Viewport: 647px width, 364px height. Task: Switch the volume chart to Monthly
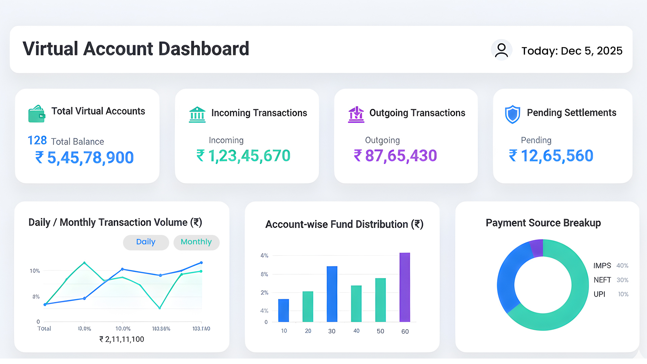click(x=196, y=242)
